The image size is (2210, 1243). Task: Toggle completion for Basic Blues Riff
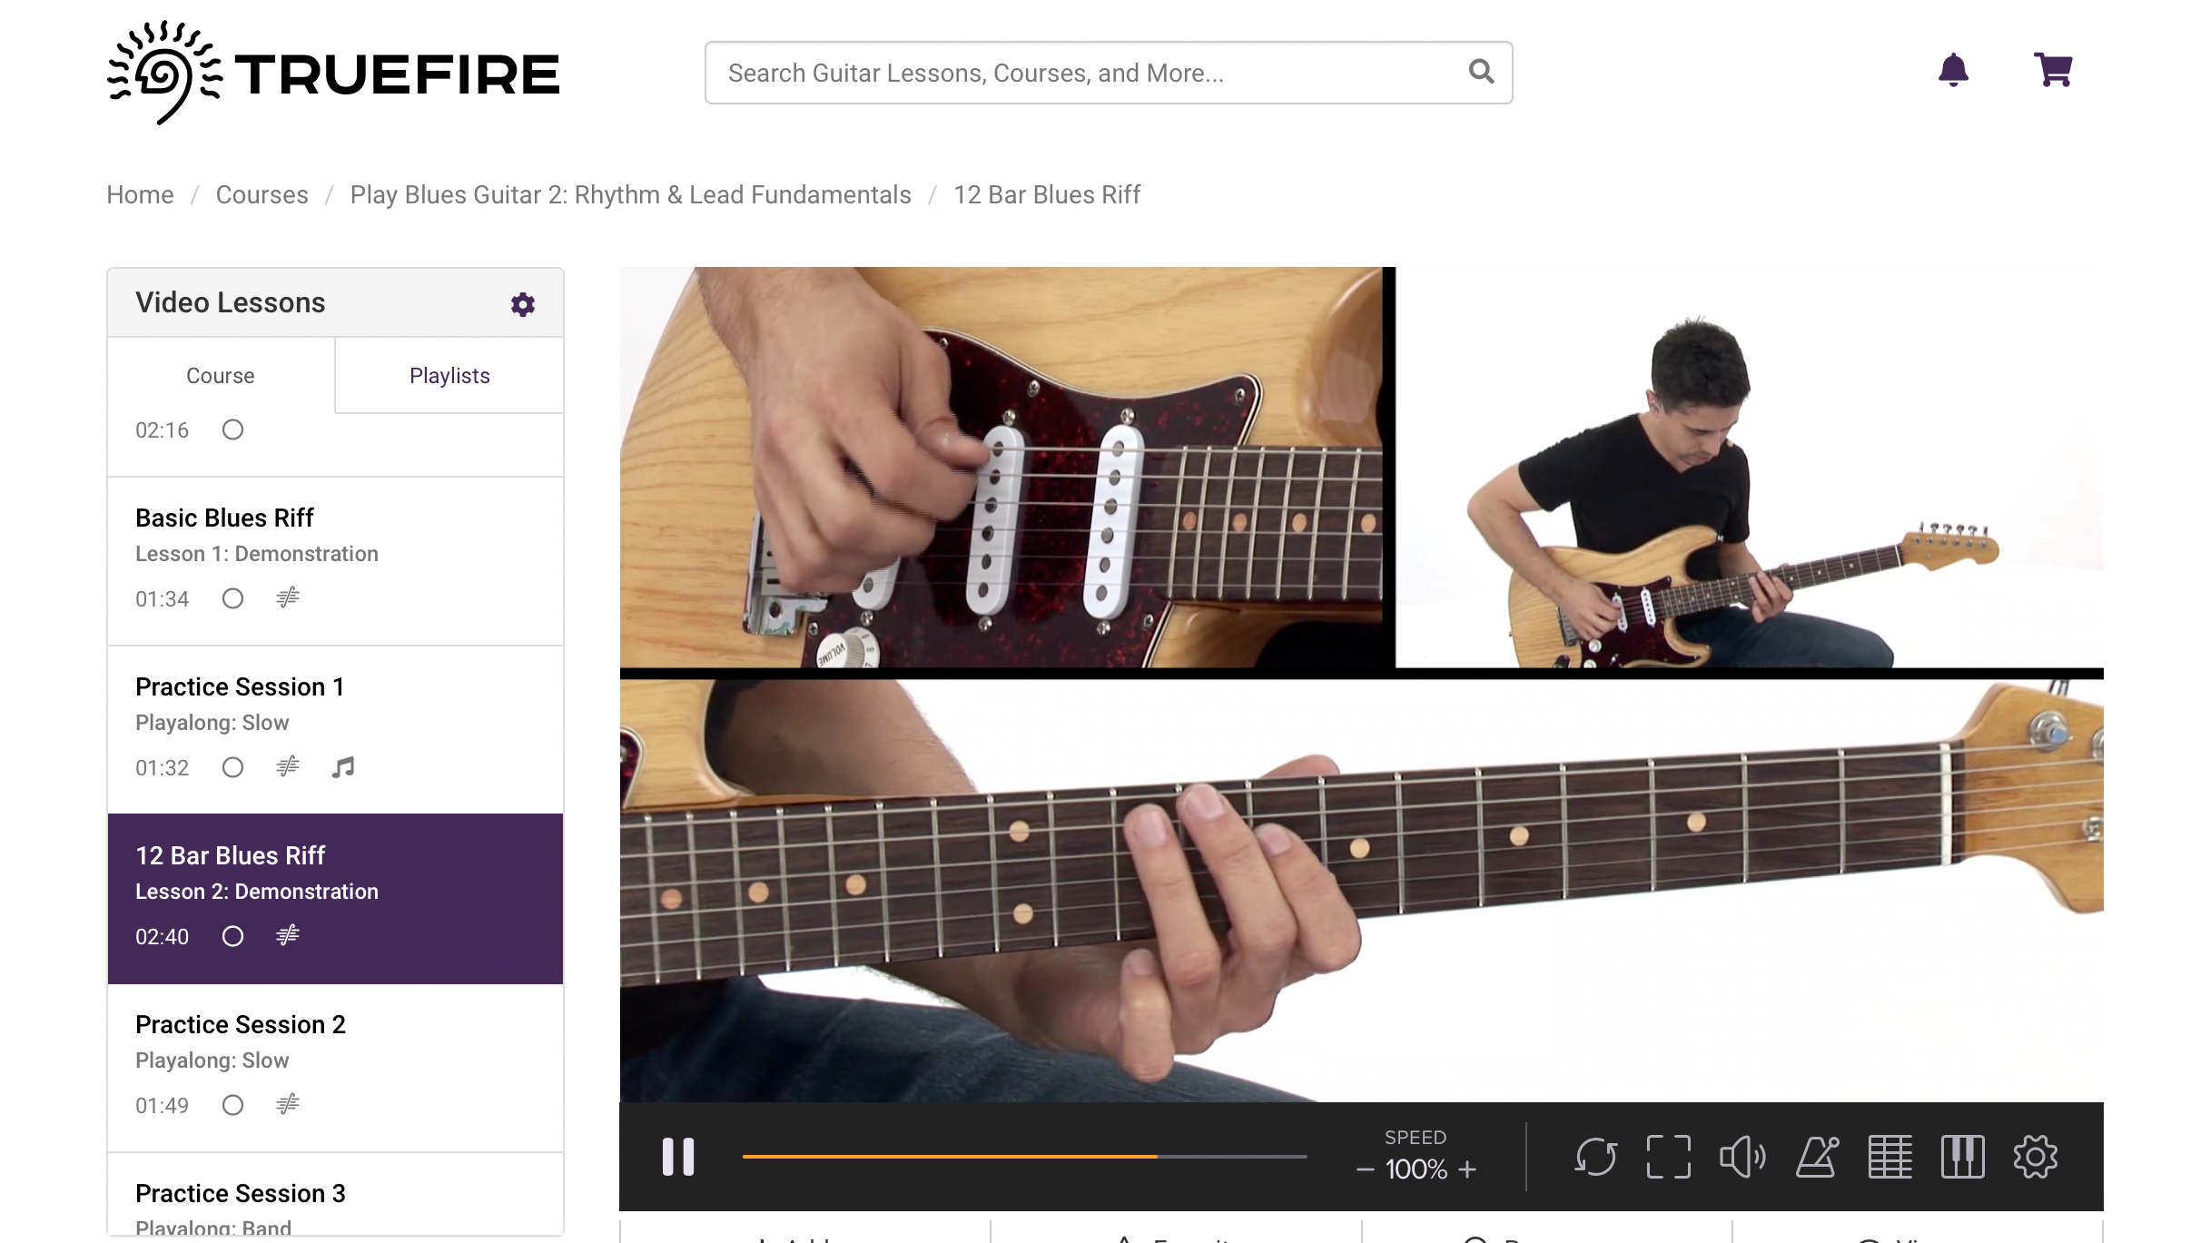(x=232, y=598)
